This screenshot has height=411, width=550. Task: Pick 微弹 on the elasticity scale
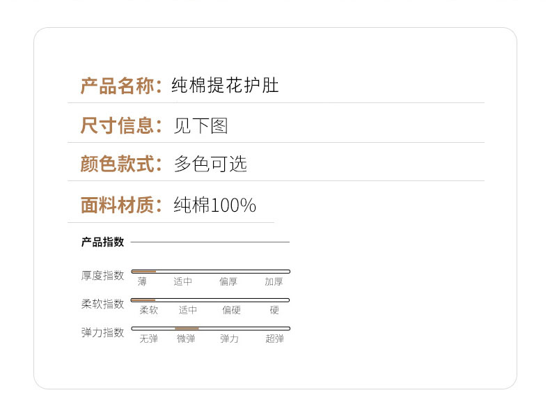pyautogui.click(x=186, y=339)
